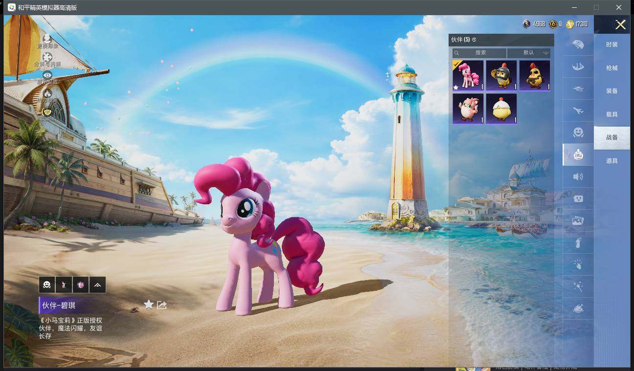This screenshot has height=371, width=634.
Task: Click the flame icon on the left
Action: (47, 93)
